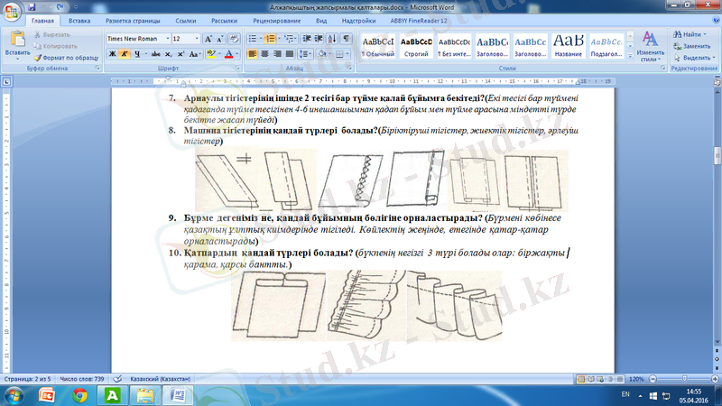Show paragraph marks with pilcrow icon
Image resolution: width=722 pixels, height=406 pixels.
pos(347,40)
